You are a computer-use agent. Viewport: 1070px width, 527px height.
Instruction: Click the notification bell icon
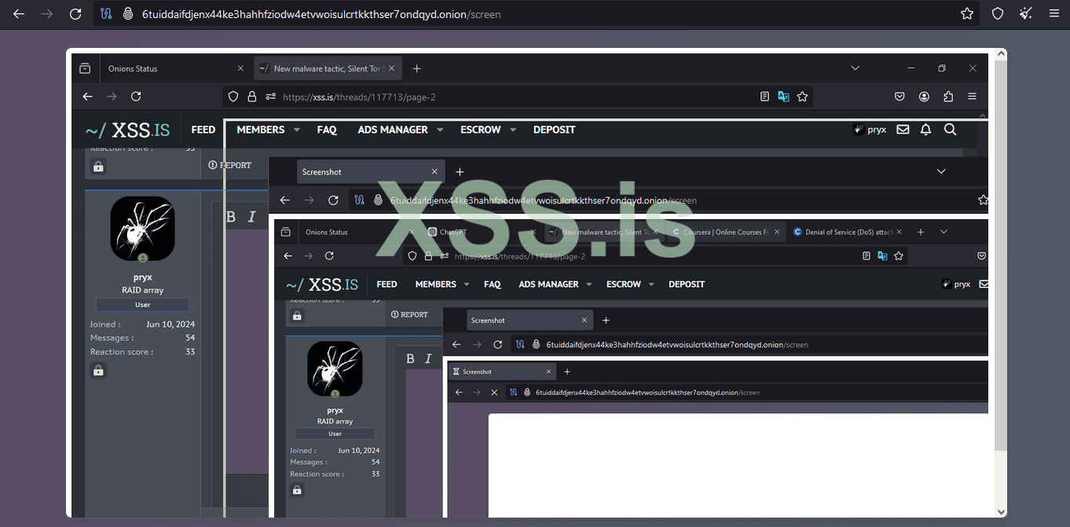pos(926,130)
